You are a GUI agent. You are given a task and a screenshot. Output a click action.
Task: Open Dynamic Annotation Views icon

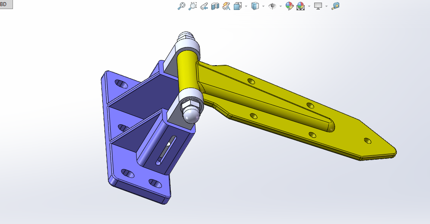tap(226, 6)
